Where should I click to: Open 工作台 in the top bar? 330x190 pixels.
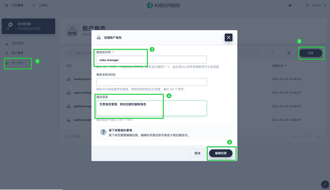coord(40,5)
